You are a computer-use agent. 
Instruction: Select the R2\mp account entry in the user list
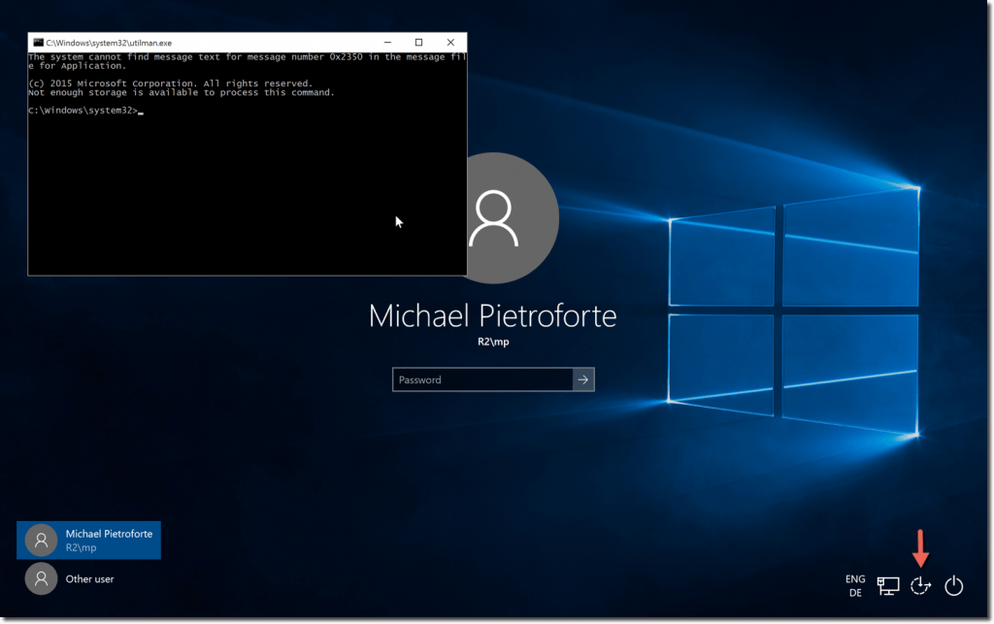(81, 548)
